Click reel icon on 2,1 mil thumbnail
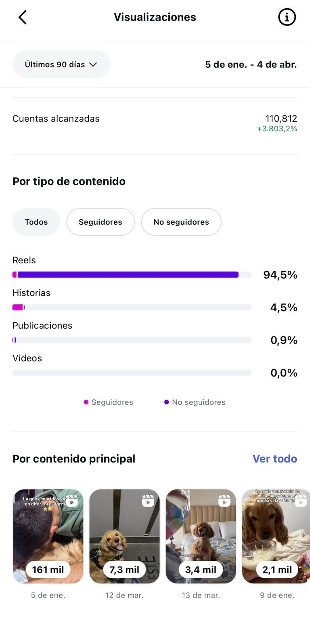Viewport: 310px width, 627px height. click(x=301, y=501)
